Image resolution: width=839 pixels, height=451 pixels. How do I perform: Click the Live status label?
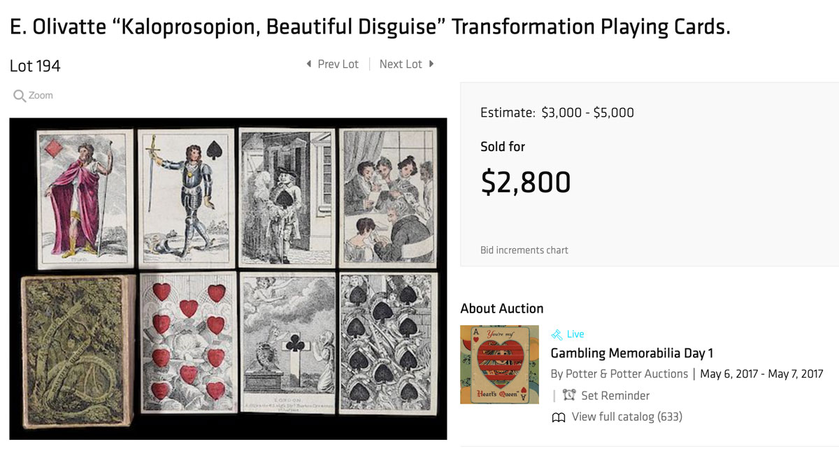click(575, 334)
